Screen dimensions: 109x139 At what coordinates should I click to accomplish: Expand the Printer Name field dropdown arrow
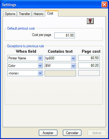pyautogui.click(x=40, y=58)
